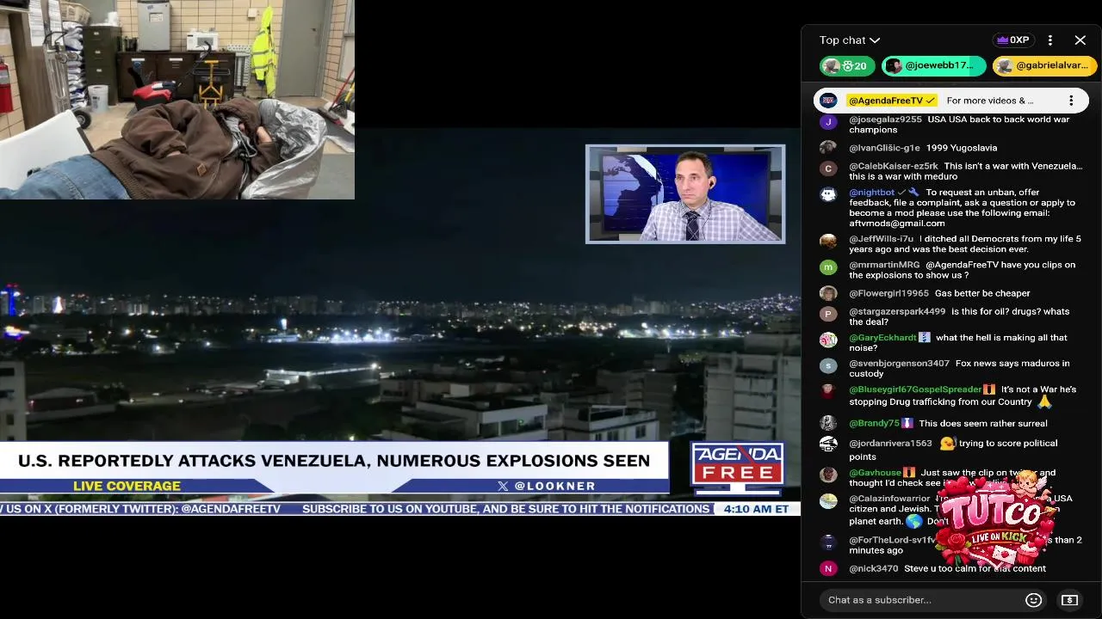Select username @JeffWills-i7u
1102x619 pixels.
(x=882, y=239)
